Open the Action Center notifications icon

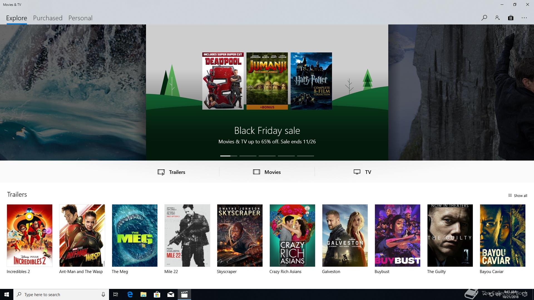[x=525, y=295]
